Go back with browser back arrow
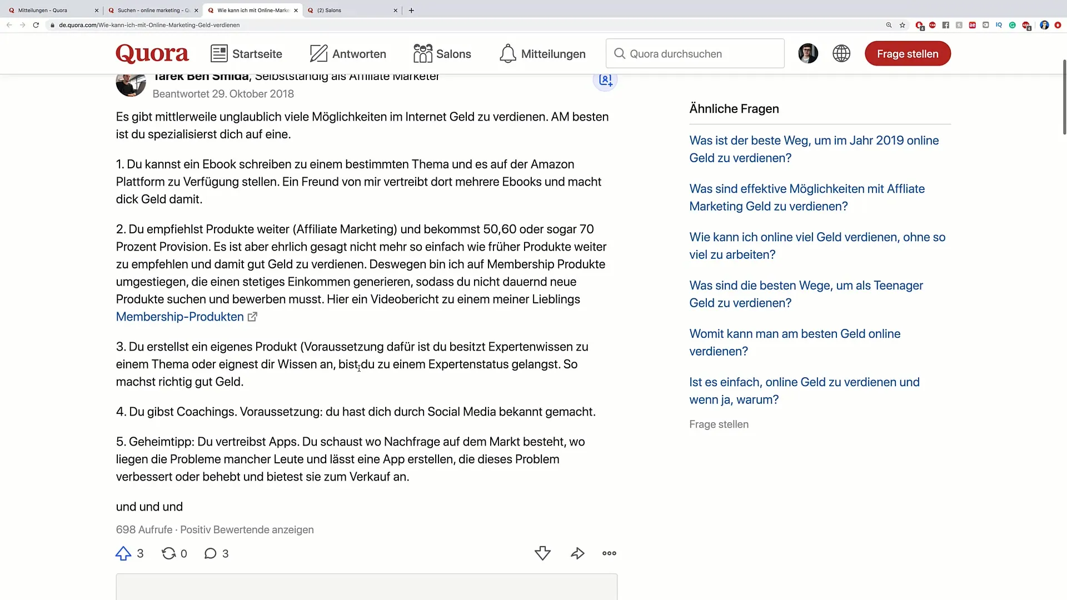Screen dimensions: 1067x600 (x=9, y=25)
